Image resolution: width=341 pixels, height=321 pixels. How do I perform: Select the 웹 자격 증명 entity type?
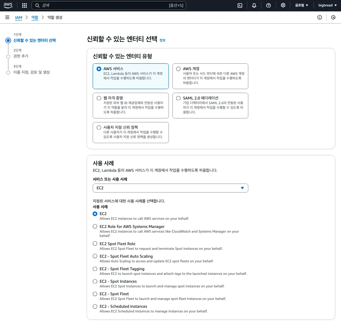[x=131, y=106]
